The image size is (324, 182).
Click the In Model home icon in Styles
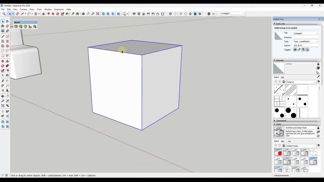[283, 146]
